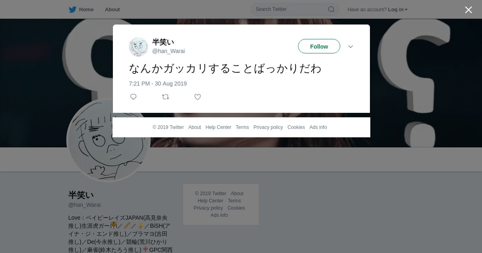
Task: Open Cookies link in modal footer
Action: [296, 127]
